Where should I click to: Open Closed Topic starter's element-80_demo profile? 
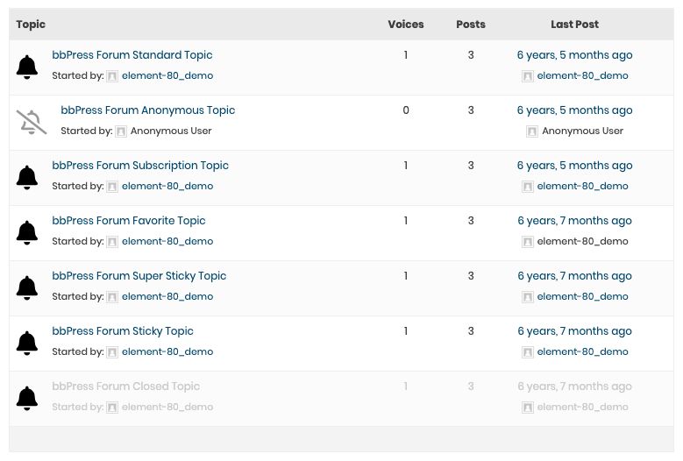(167, 408)
